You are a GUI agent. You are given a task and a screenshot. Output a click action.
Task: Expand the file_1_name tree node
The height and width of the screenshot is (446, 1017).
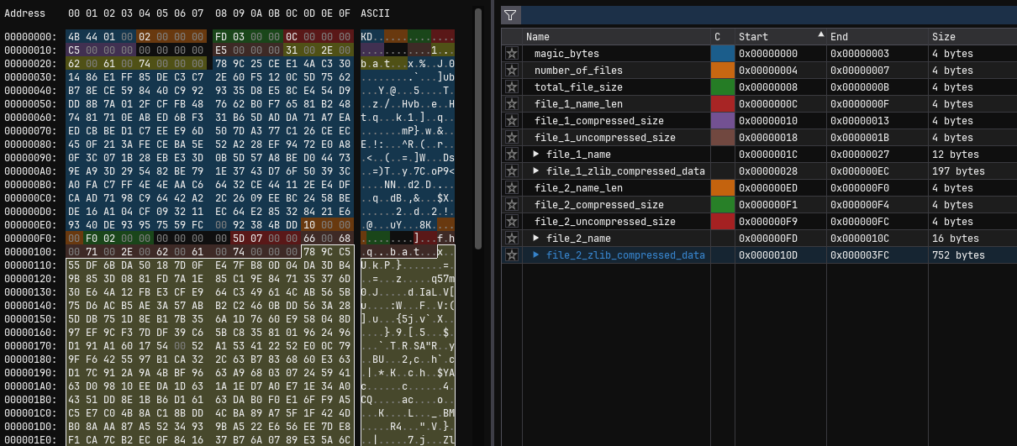536,155
